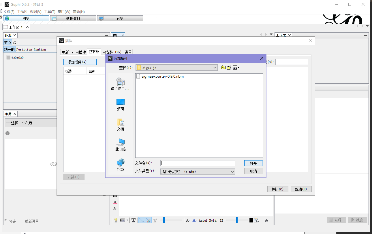Take a screenshot using the camera icon
Viewport: 372px width, 234px height.
click(122, 220)
